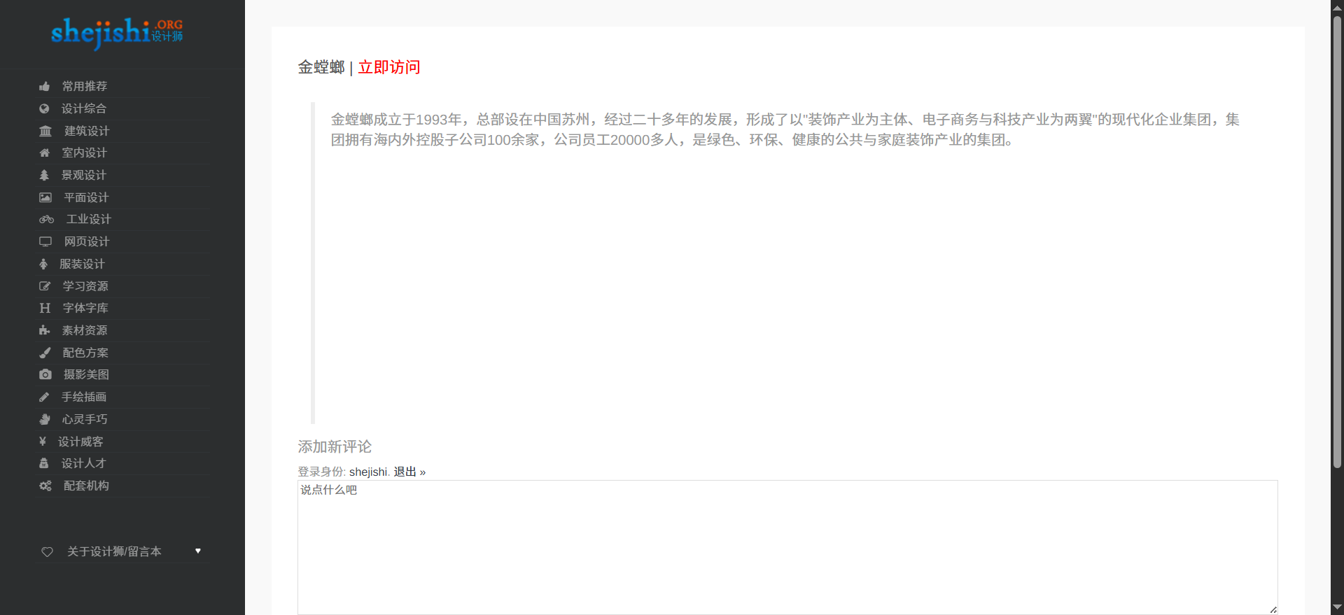
Task: Select 平面设计 in the sidebar
Action: coord(86,197)
